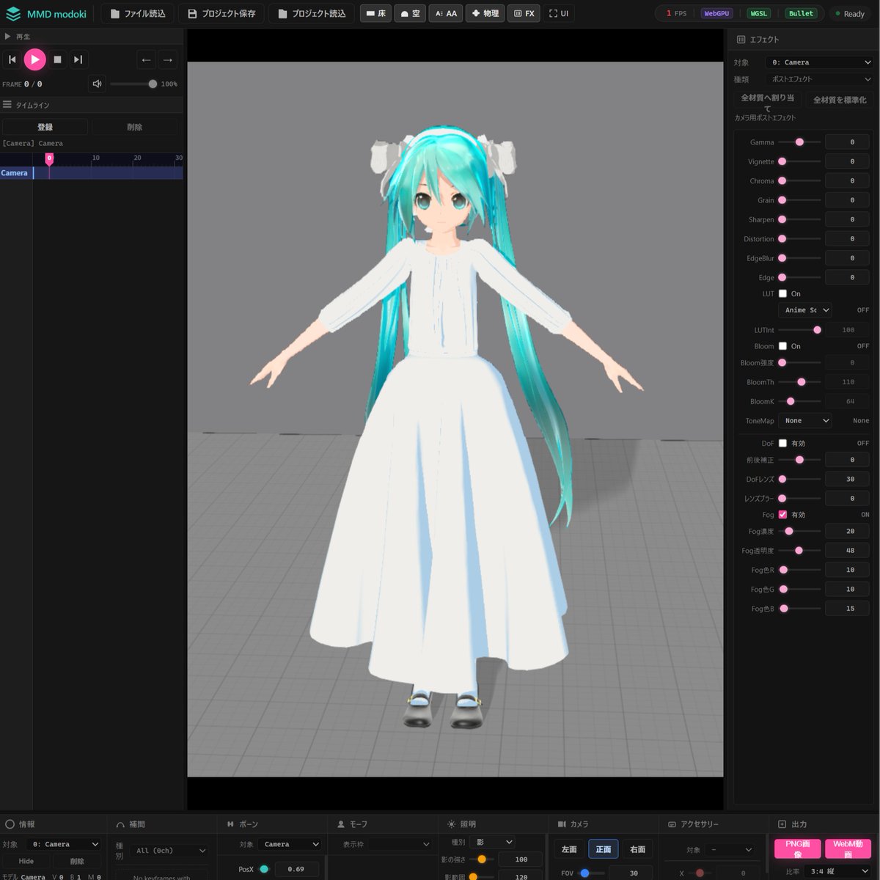Click the タイムライン menu icon

[7, 105]
